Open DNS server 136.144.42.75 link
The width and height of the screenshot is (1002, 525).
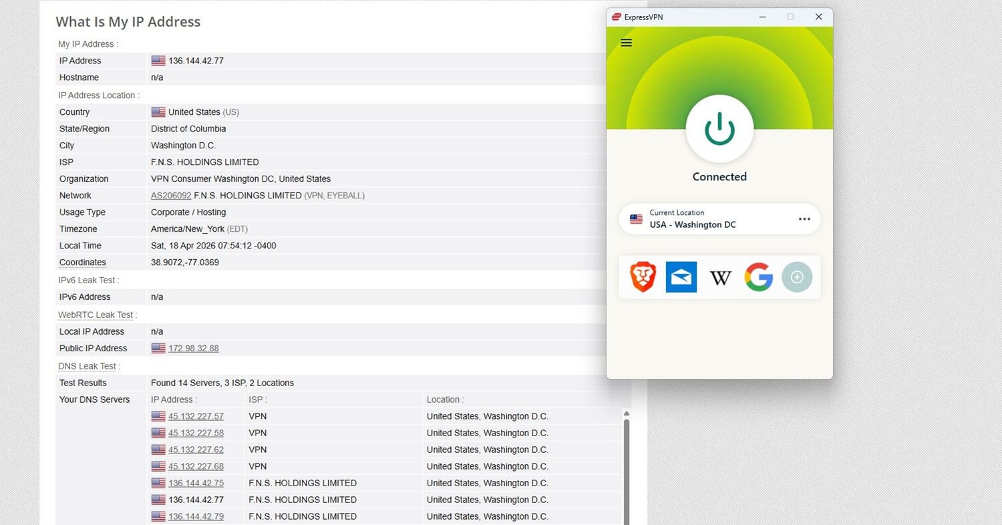pyautogui.click(x=196, y=483)
